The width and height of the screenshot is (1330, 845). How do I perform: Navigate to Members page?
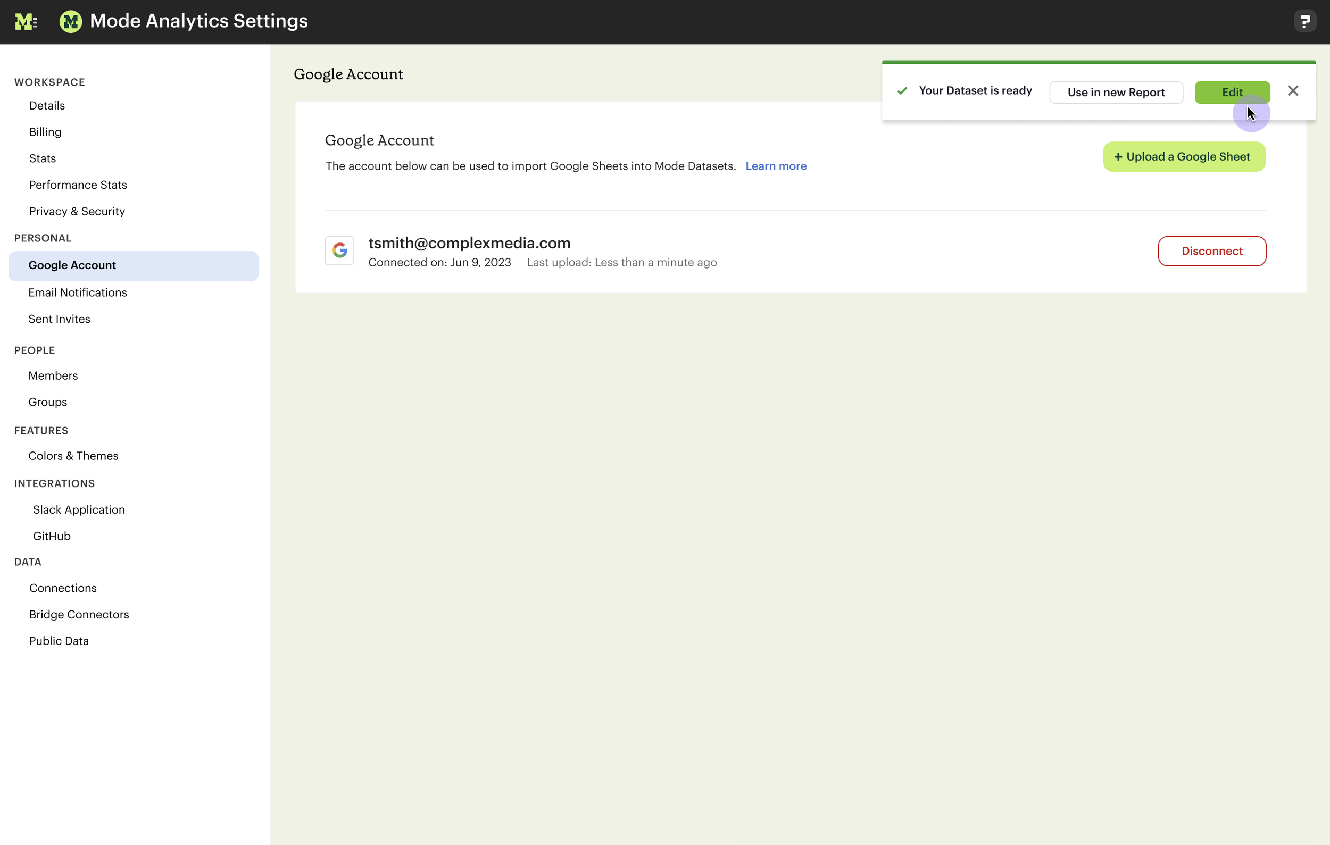(53, 375)
